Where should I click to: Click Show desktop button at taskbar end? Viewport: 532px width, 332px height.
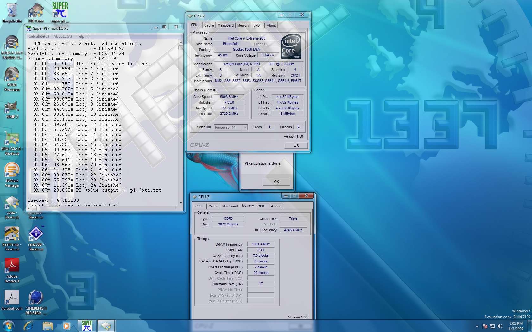click(x=530, y=326)
